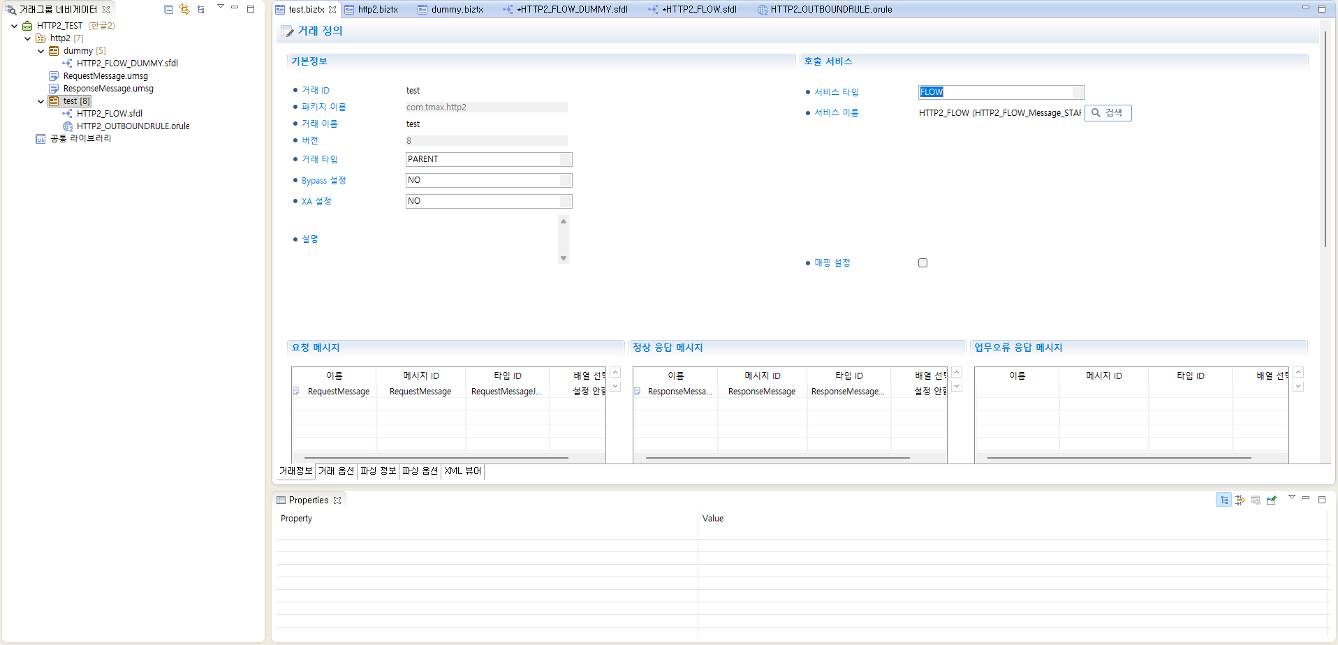Click the show advanced properties icon
Viewport: 1338px width, 645px height.
click(x=1240, y=499)
